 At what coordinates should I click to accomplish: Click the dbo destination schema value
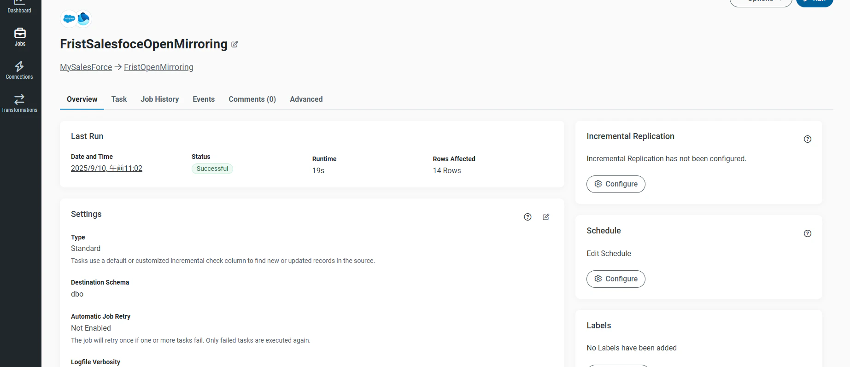77,294
